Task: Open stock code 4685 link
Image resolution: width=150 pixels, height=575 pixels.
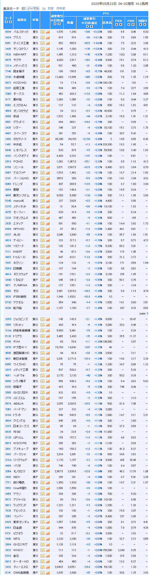Action: [x=8, y=195]
